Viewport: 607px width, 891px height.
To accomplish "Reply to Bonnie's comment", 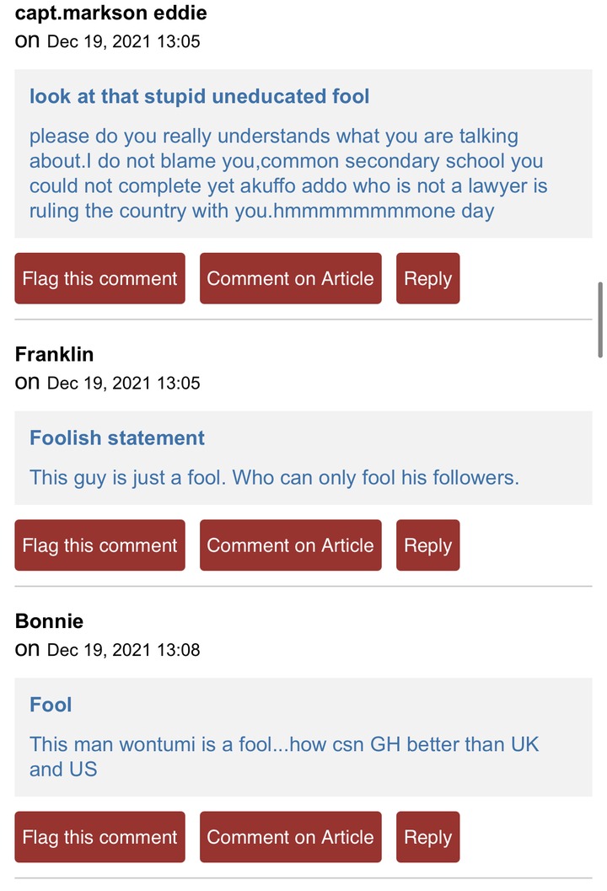I will coord(428,837).
